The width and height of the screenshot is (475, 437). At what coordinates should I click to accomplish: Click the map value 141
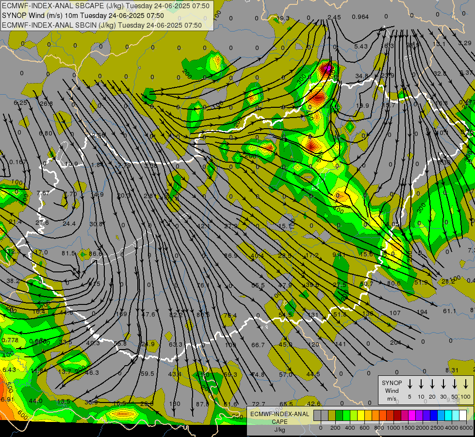tap(341, 344)
